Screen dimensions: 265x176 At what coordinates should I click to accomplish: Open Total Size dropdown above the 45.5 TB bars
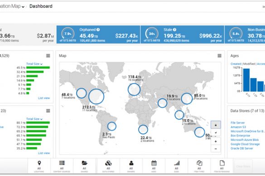34,64
